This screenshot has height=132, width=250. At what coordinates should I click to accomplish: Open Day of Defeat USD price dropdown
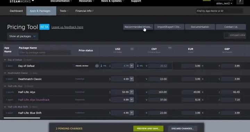click(x=132, y=66)
